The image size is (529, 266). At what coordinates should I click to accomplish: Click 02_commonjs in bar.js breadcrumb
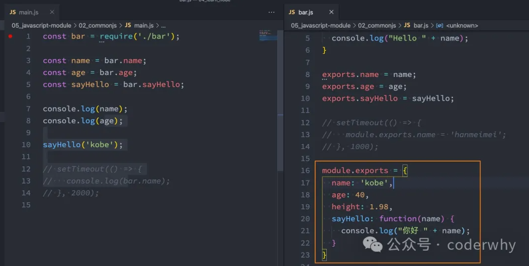pyautogui.click(x=377, y=26)
